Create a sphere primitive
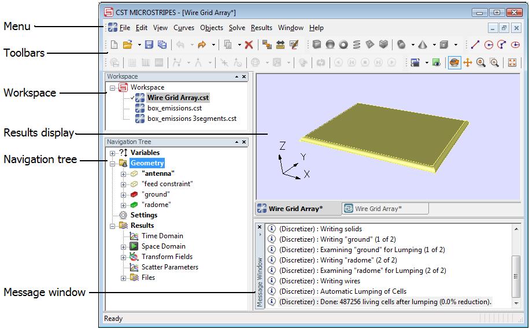Viewport: 529px width, 329px height. click(330, 45)
